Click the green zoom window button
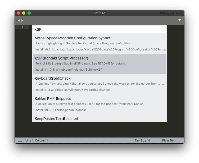The image size is (199, 163). (29, 13)
